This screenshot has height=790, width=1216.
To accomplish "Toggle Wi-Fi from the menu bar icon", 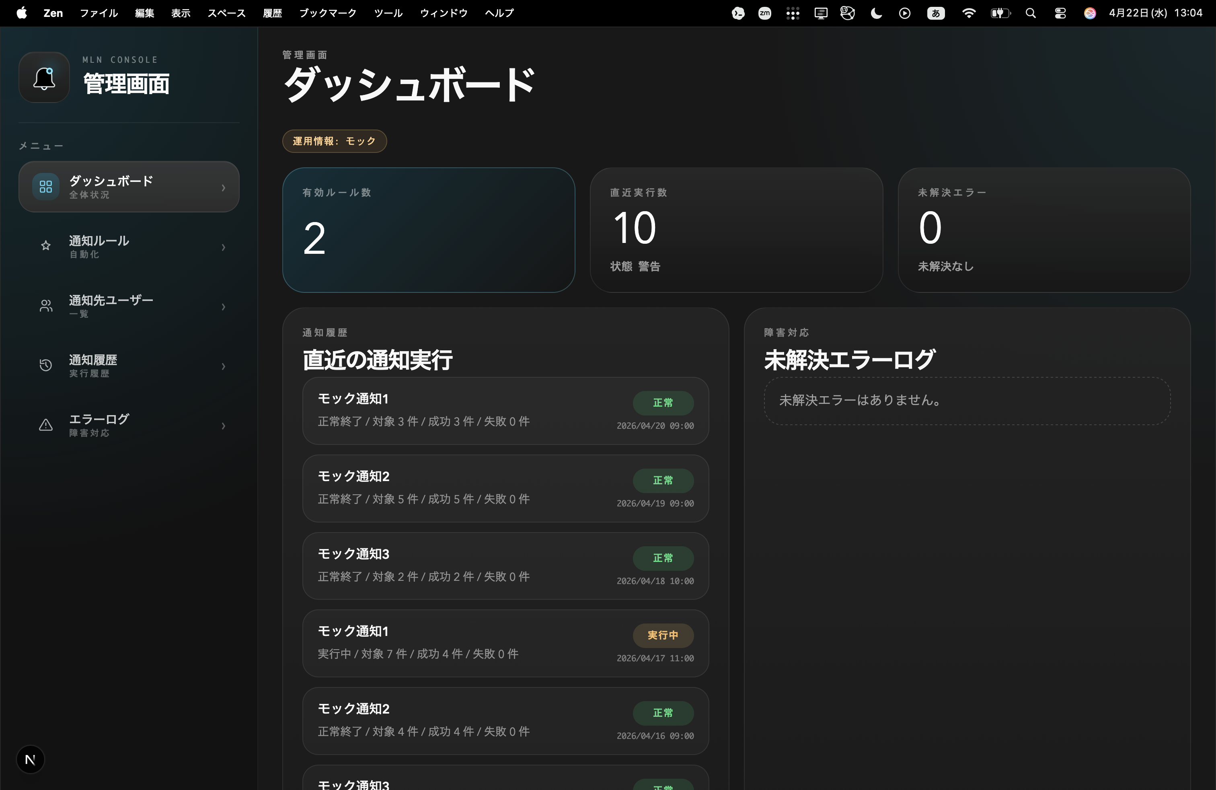I will pyautogui.click(x=968, y=13).
